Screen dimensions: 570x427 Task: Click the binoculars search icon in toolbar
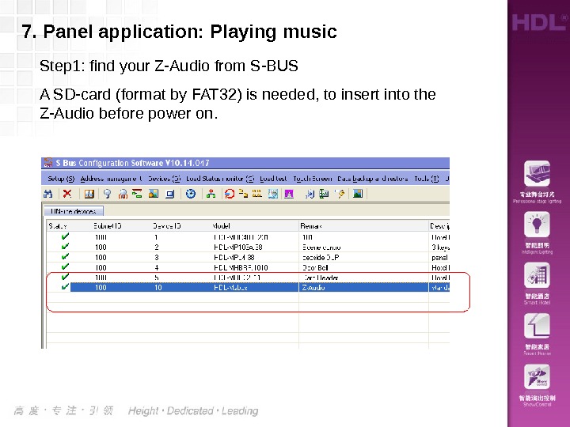point(48,194)
